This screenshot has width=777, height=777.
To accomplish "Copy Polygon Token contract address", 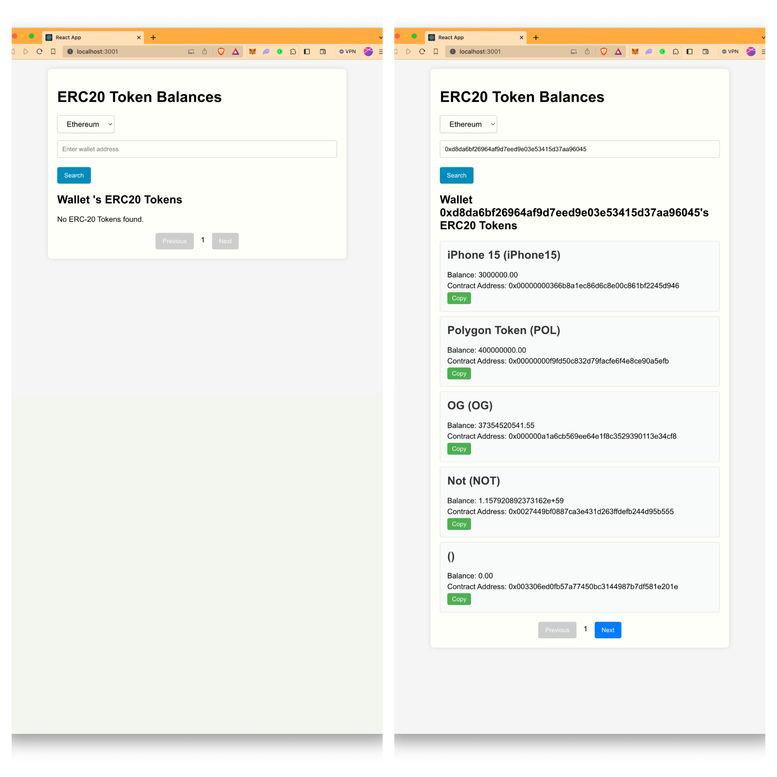I will (458, 373).
